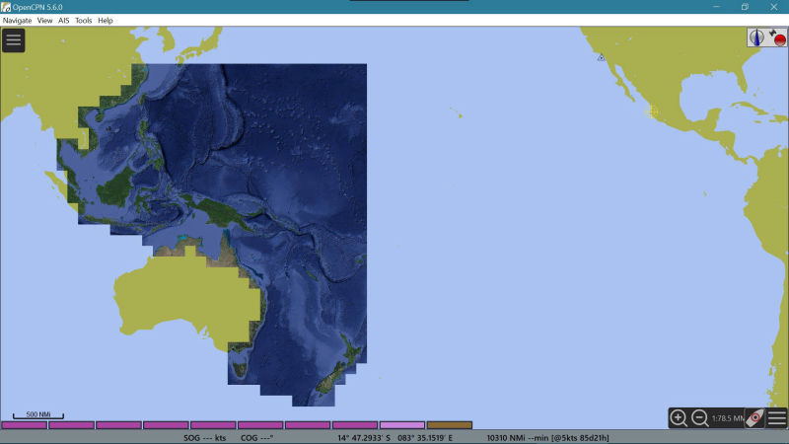Image resolution: width=789 pixels, height=444 pixels.
Task: Open the bottom-right canvas options menu
Action: tap(777, 417)
